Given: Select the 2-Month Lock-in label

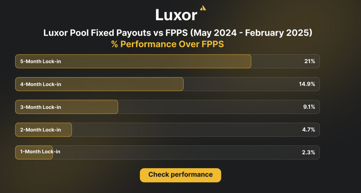Looking at the screenshot, I should [x=41, y=130].
